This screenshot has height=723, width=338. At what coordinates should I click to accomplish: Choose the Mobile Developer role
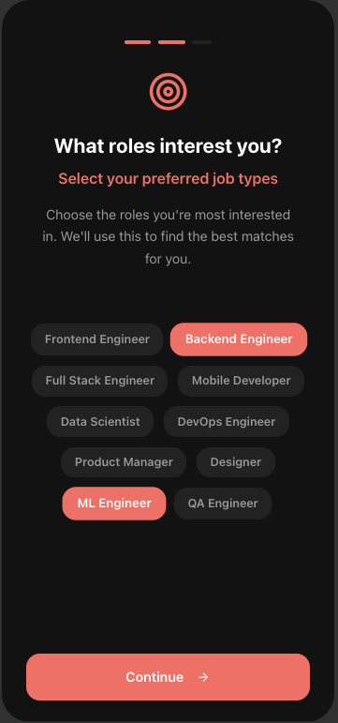241,381
